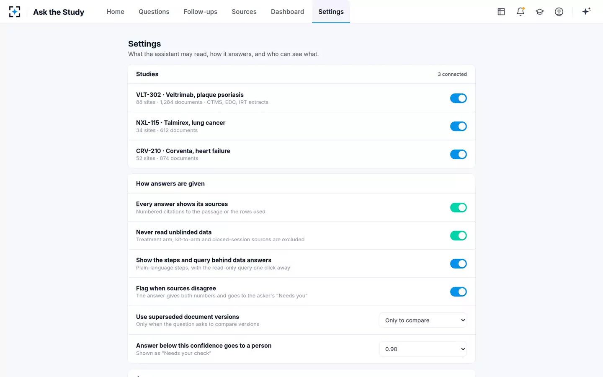Toggle off the VLT-302 Veltrimab study
The image size is (603, 377).
pos(459,98)
